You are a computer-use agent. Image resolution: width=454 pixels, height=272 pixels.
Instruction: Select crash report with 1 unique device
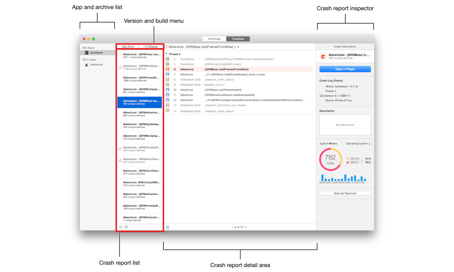pyautogui.click(x=139, y=219)
